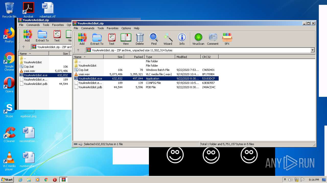
Task: Open the Acrobat desktop shortcut
Action: (28, 10)
